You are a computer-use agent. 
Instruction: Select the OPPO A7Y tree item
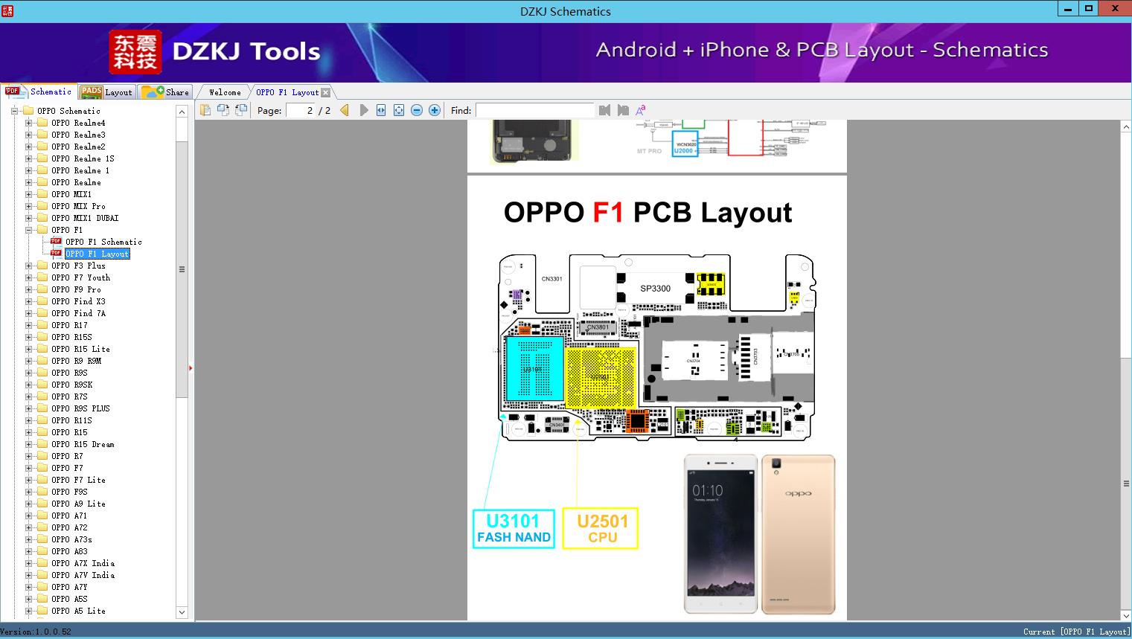click(x=69, y=587)
